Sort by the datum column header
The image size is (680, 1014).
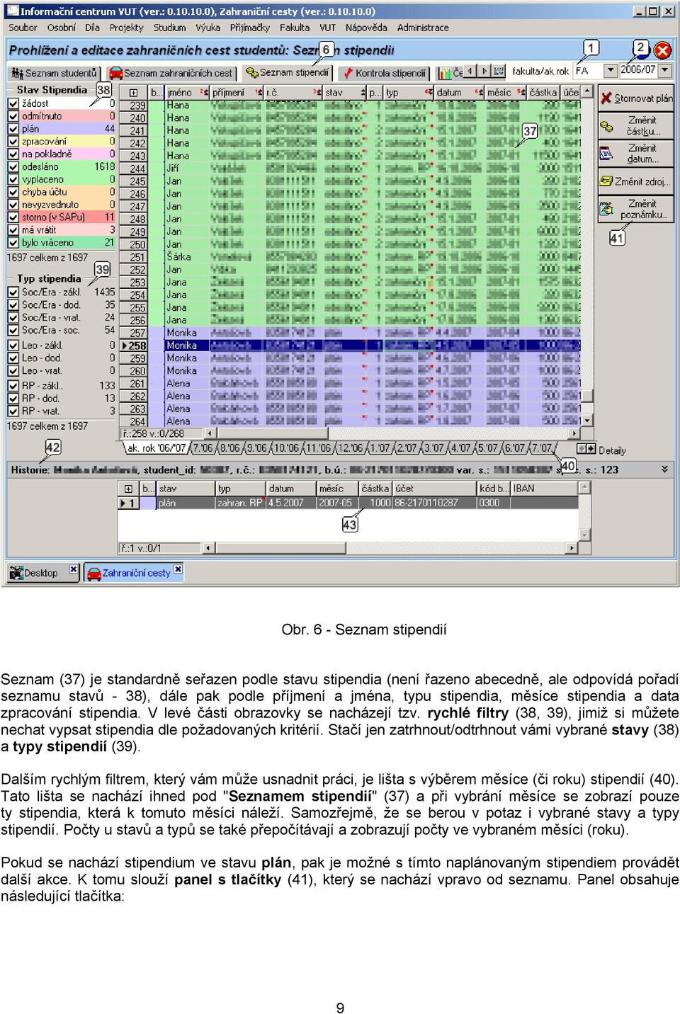click(459, 93)
